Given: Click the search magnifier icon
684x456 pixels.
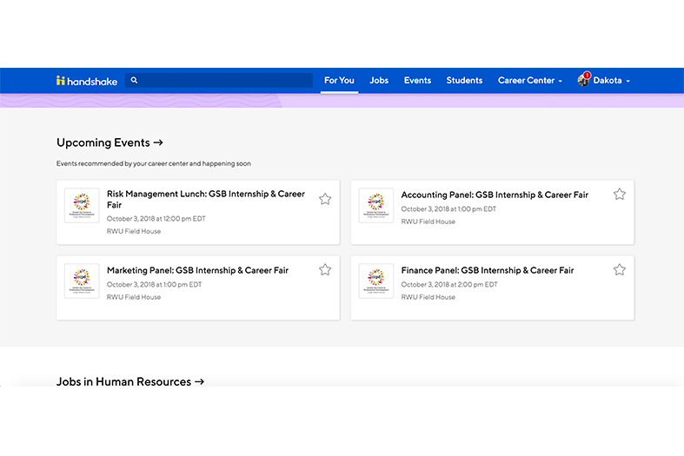Looking at the screenshot, I should point(134,81).
